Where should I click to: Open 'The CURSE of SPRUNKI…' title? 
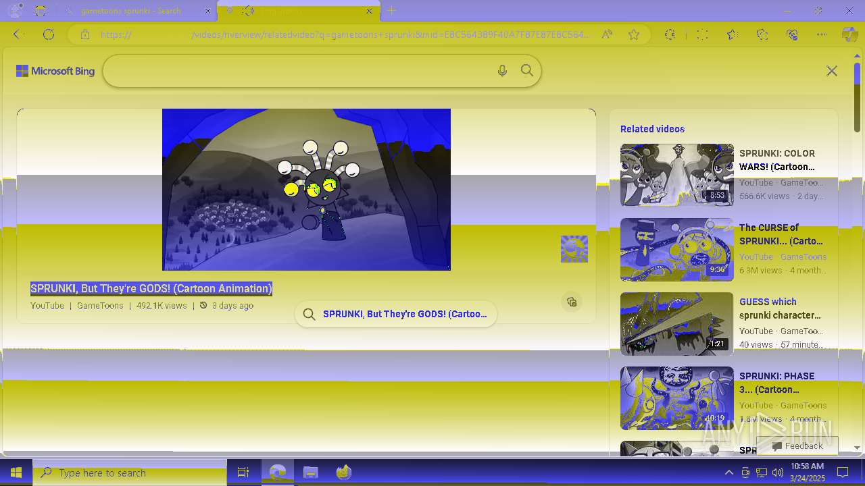click(781, 234)
